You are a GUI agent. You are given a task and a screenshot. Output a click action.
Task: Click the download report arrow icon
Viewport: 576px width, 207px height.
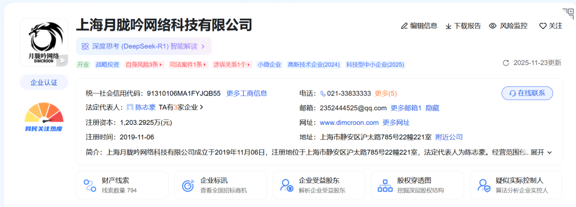click(x=448, y=26)
